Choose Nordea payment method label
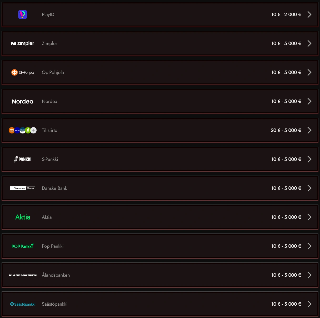This screenshot has width=320, height=318. 49,101
